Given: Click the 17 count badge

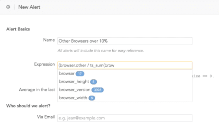Looking at the screenshot, I should (80, 74).
